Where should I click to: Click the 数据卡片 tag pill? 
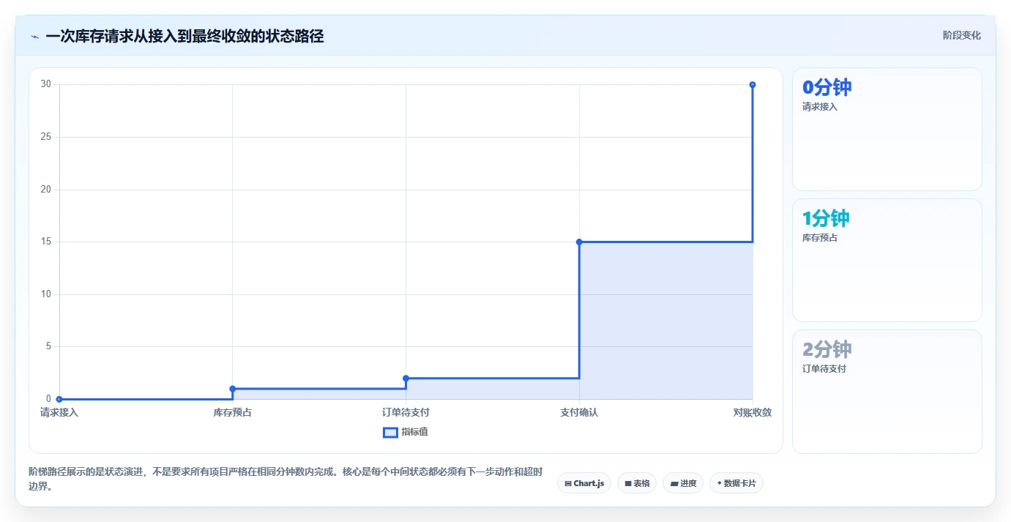736,483
